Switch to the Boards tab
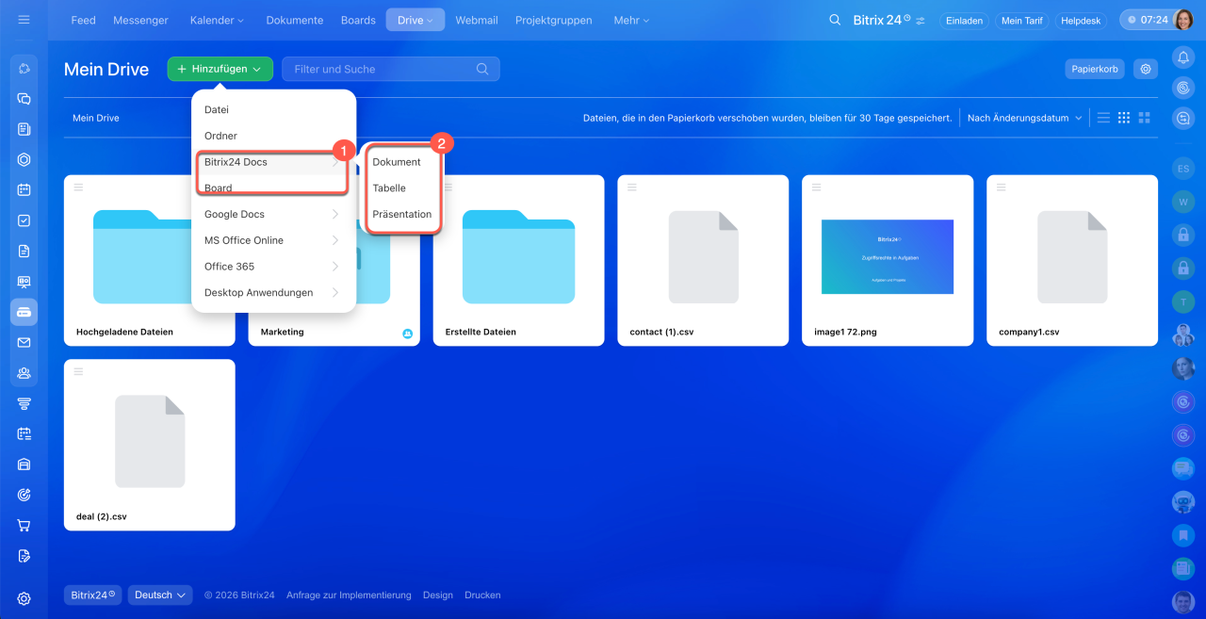The width and height of the screenshot is (1206, 619). click(x=358, y=20)
